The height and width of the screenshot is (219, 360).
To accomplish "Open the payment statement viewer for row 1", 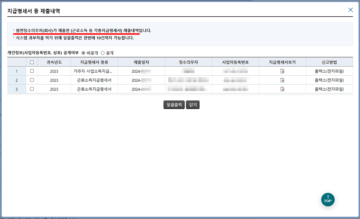I will click(282, 71).
